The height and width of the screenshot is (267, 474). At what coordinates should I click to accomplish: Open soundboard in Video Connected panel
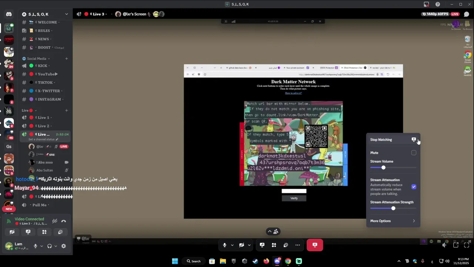point(60,232)
